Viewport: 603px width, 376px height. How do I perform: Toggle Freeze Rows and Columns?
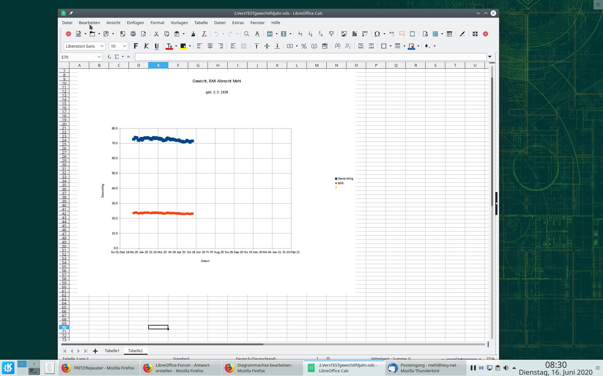click(x=436, y=34)
